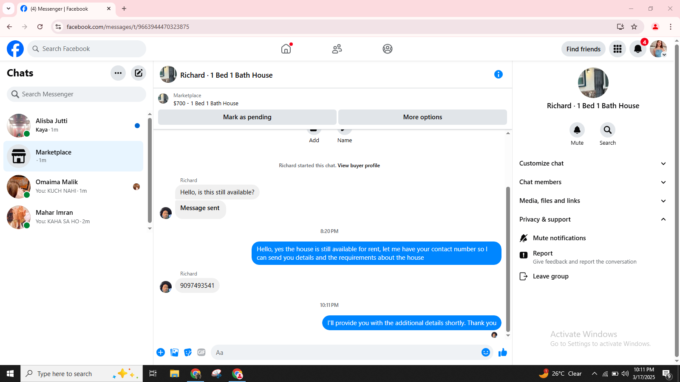Start a new message with compose icon
The image size is (680, 382).
click(139, 73)
